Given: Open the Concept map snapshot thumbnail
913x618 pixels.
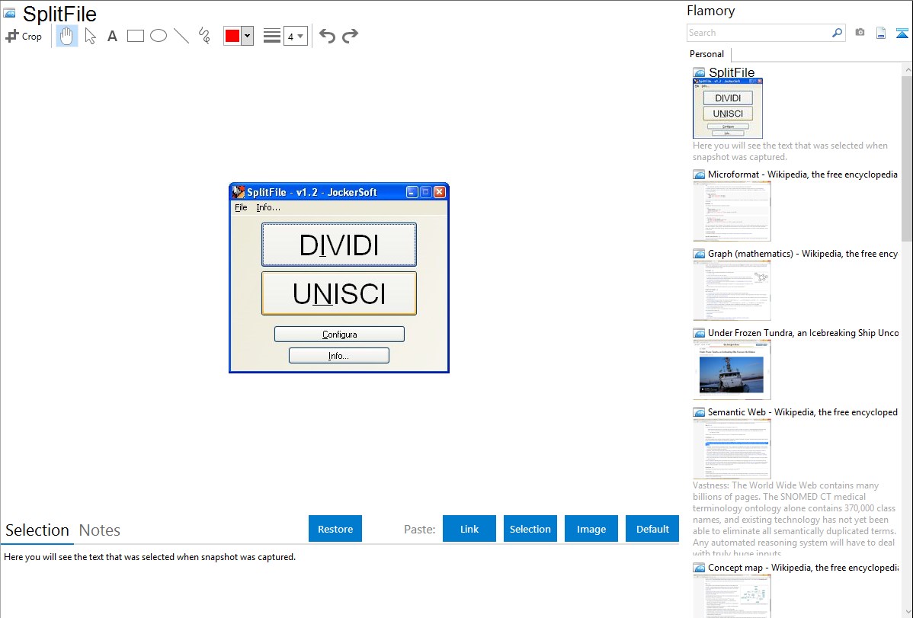Looking at the screenshot, I should pos(732,596).
